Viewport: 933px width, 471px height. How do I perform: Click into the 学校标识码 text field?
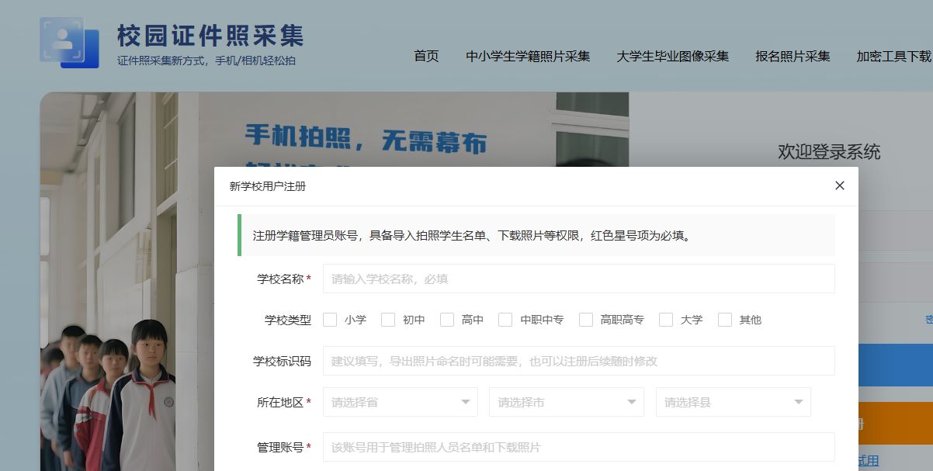pyautogui.click(x=578, y=361)
